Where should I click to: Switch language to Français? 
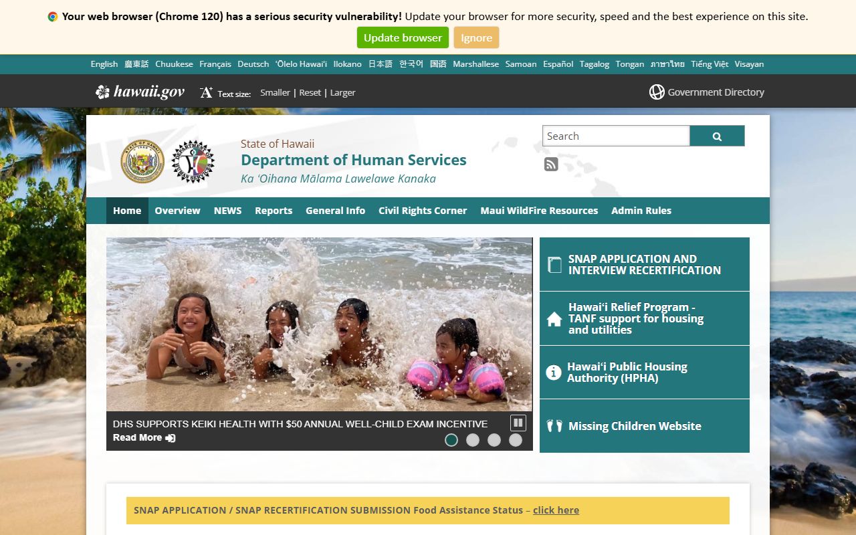click(x=215, y=64)
